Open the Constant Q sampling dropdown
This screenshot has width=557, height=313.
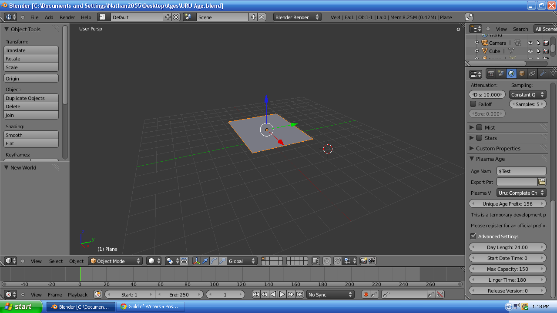527,94
